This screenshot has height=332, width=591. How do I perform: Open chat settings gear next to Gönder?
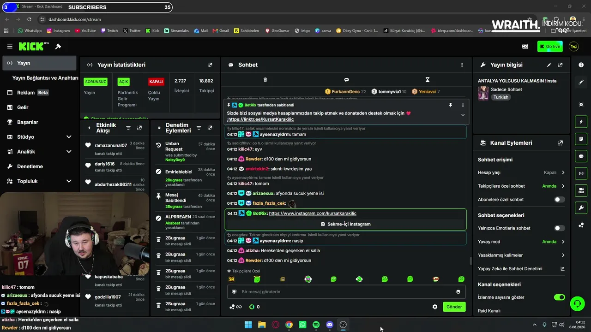point(434,307)
